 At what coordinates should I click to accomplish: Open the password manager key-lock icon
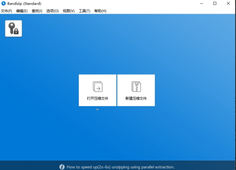[14, 28]
